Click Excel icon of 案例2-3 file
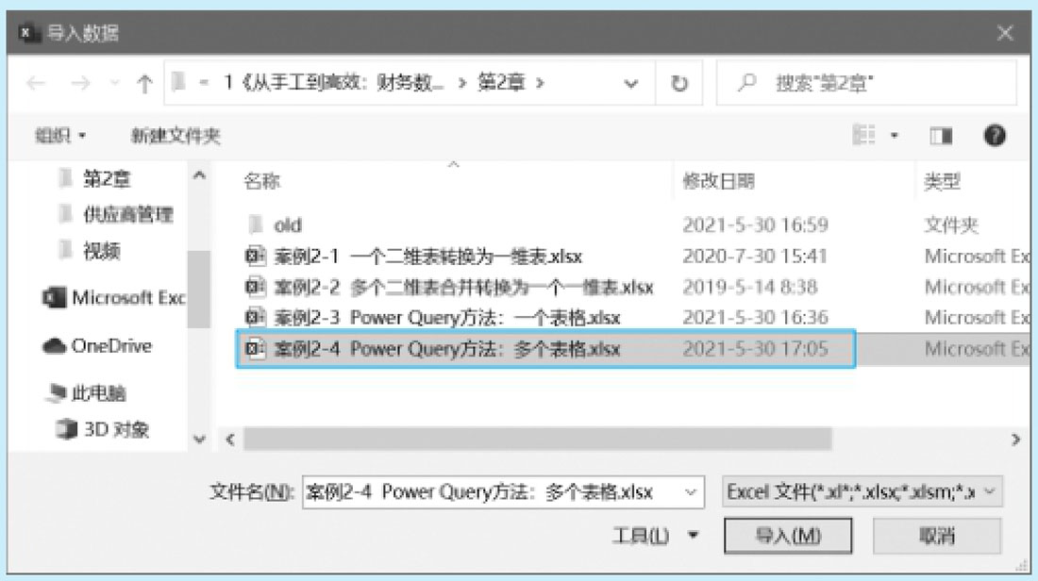This screenshot has width=1038, height=581. [255, 317]
